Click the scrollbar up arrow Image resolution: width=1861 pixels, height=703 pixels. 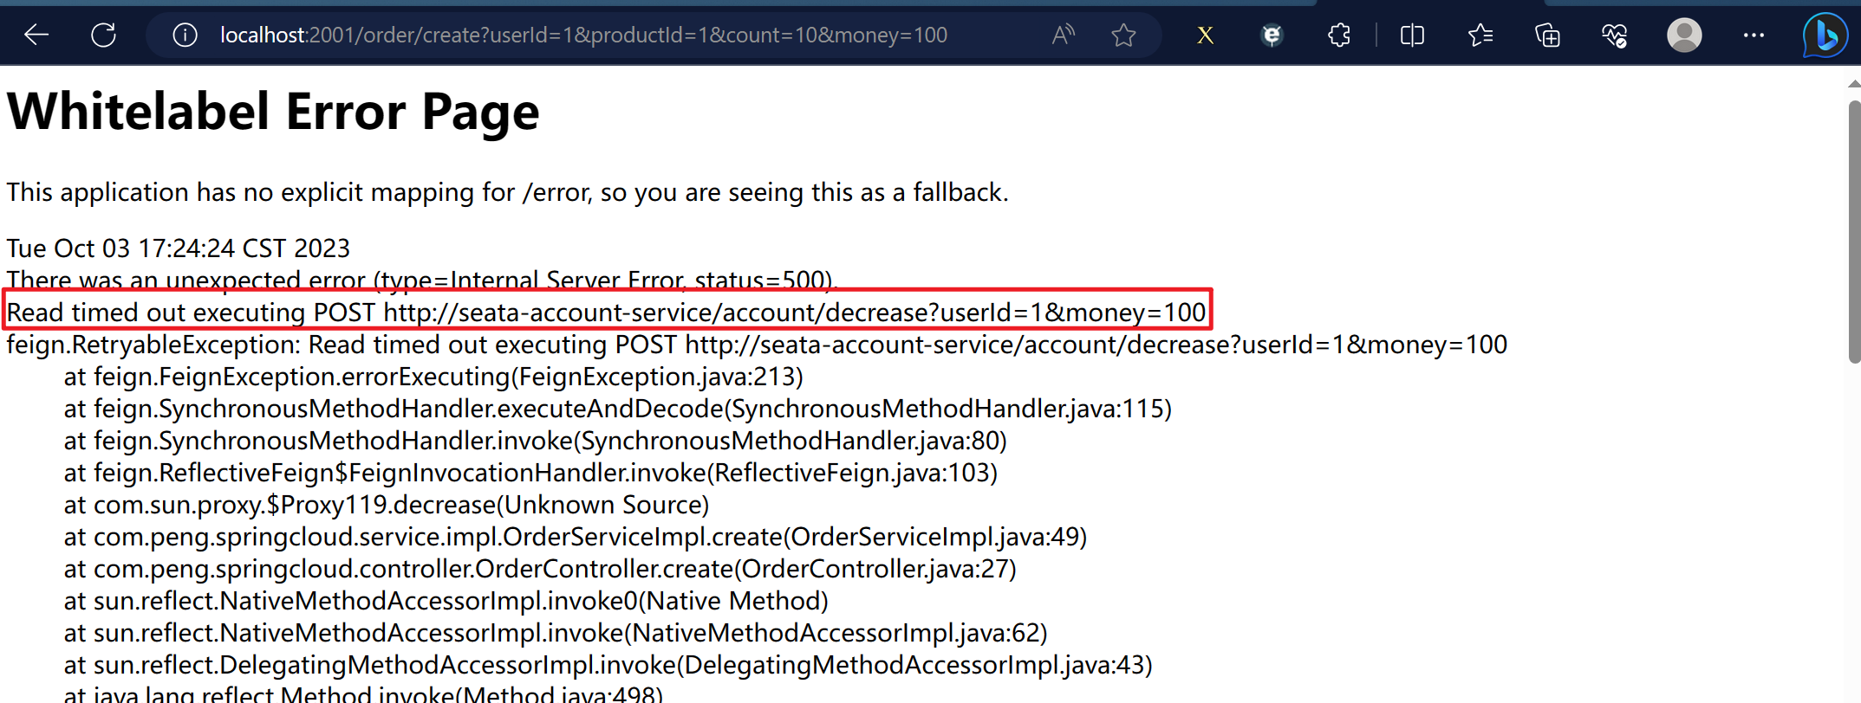coord(1854,84)
